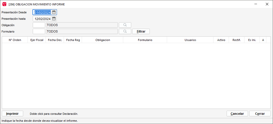Viewport: 273px width, 124px height.
Task: Sort by N° Orden column header
Action: pyautogui.click(x=15, y=40)
